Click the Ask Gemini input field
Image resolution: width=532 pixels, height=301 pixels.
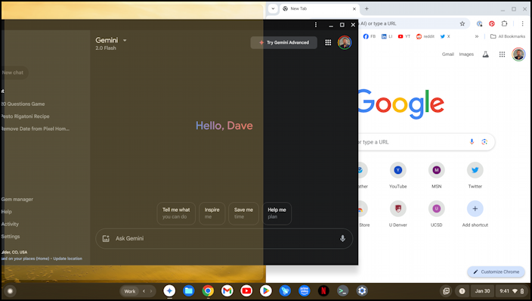coord(224,238)
